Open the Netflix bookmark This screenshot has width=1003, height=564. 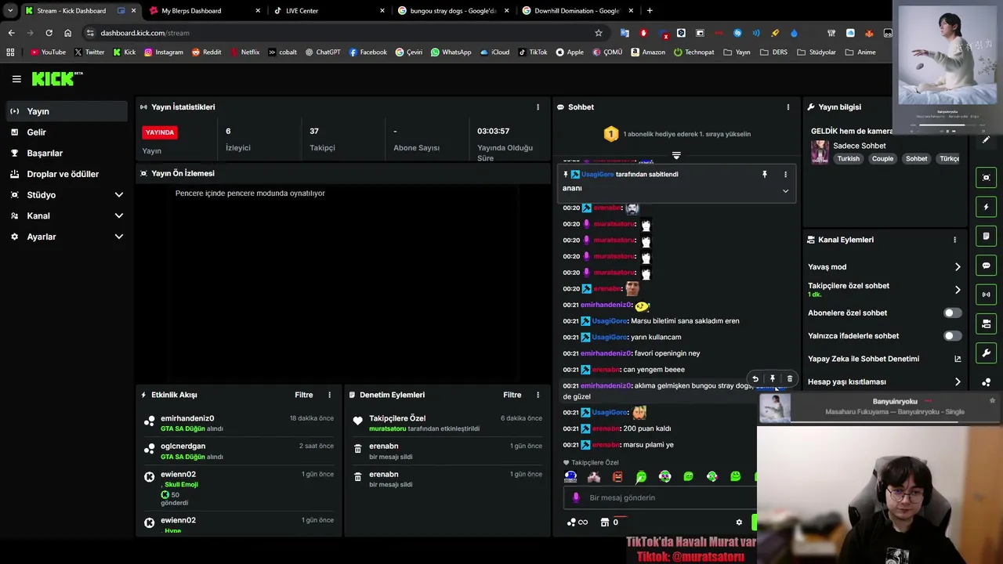(x=244, y=52)
